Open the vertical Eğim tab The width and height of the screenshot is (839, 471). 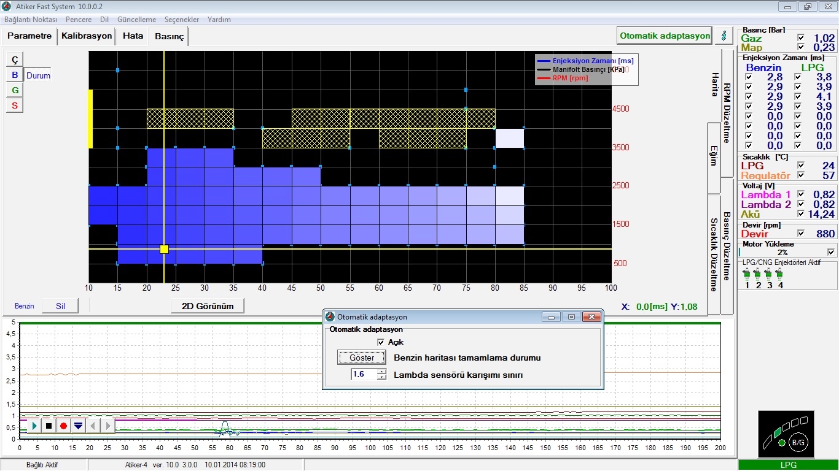(714, 158)
